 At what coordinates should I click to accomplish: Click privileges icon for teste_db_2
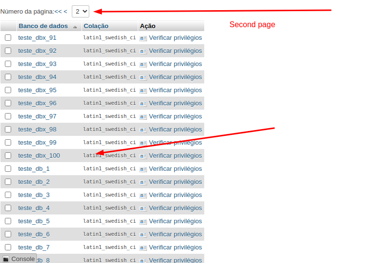(143, 182)
